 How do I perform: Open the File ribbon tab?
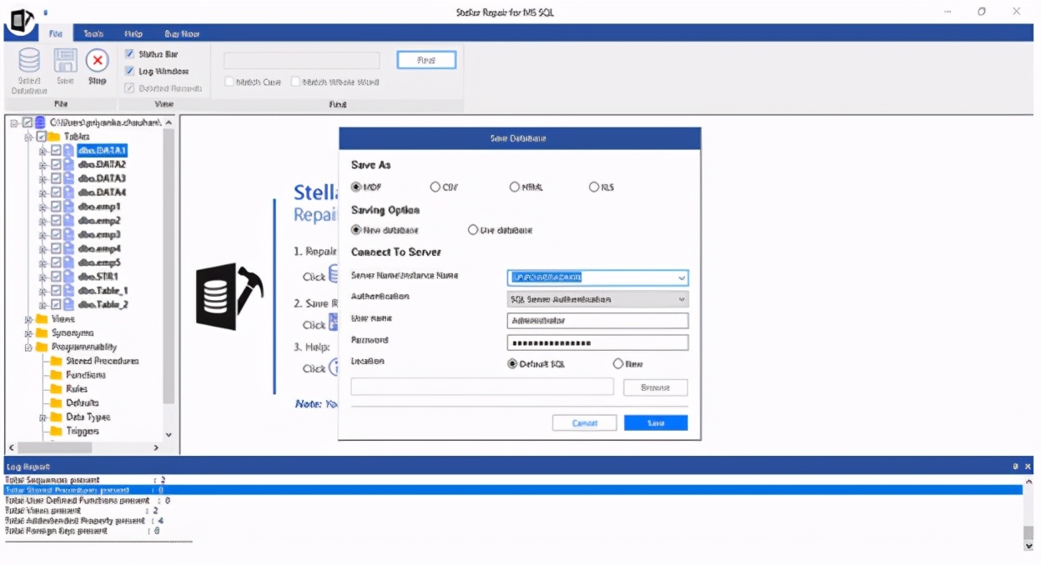56,34
